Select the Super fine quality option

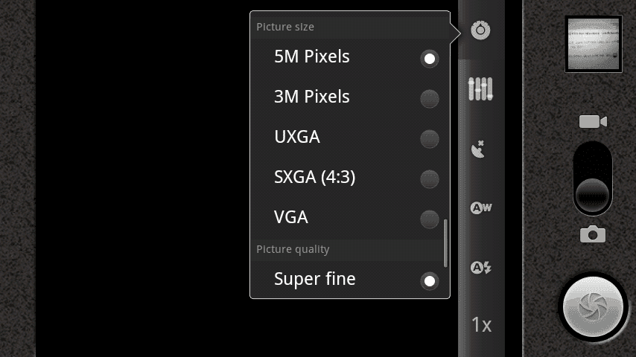(349, 279)
